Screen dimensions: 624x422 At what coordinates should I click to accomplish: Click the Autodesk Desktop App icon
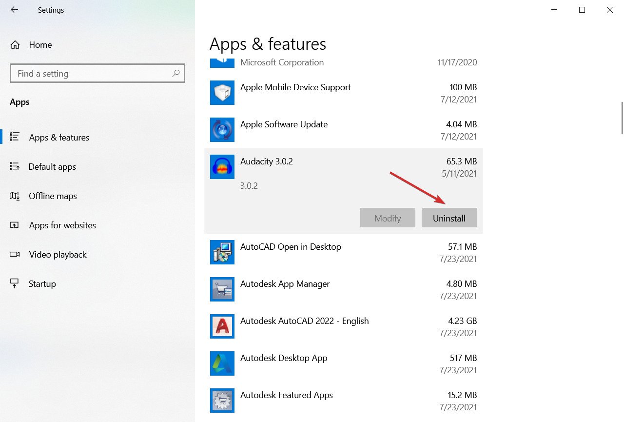[x=222, y=363]
